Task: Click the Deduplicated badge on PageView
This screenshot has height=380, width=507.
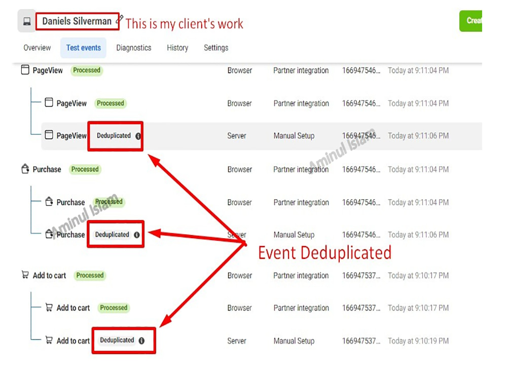Action: (x=114, y=135)
